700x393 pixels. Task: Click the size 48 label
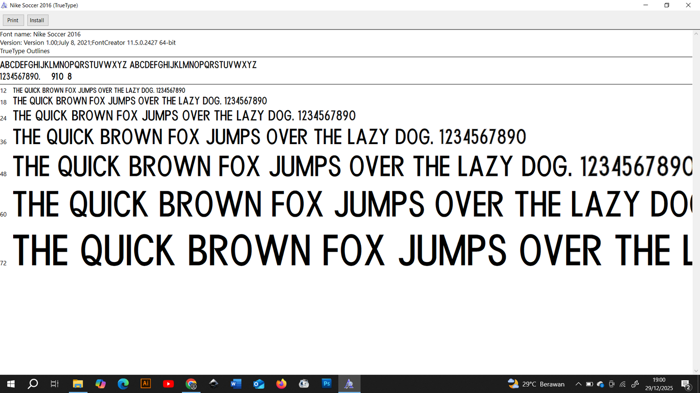3,174
